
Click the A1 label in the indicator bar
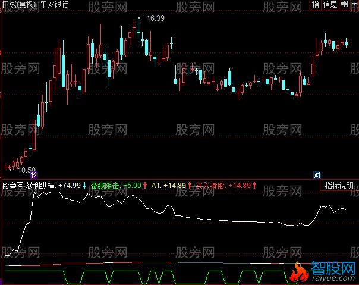click(x=156, y=185)
